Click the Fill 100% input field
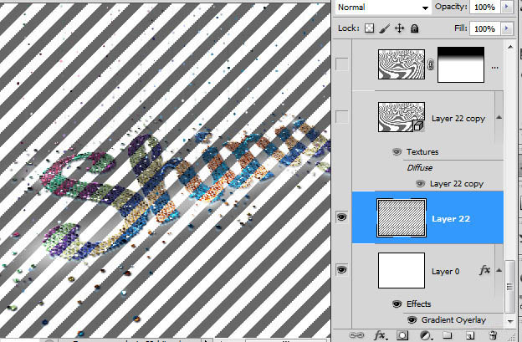 [x=484, y=28]
